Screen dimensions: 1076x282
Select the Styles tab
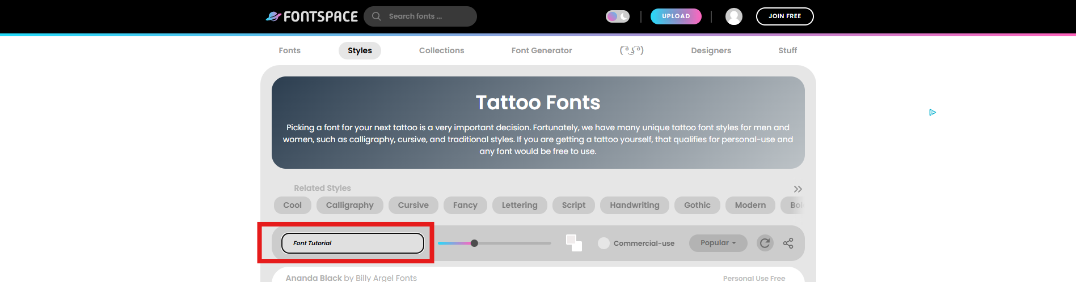coord(360,50)
